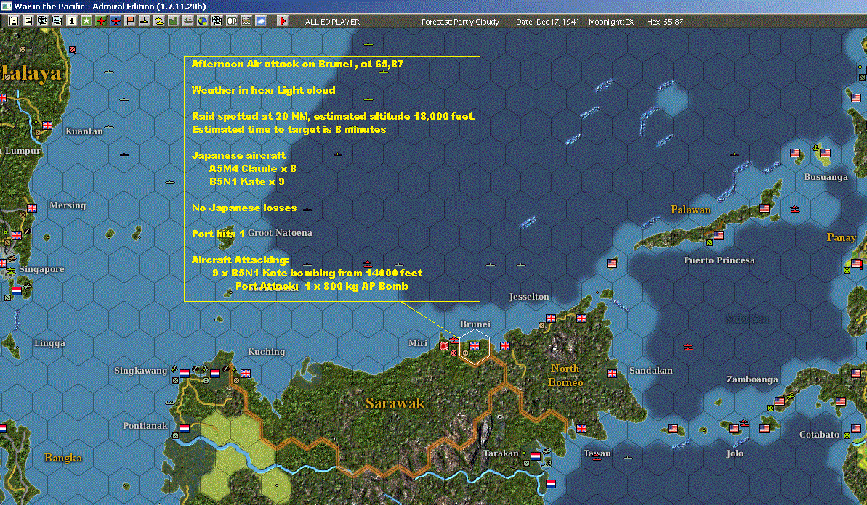Select the red plane on blue background icon
The height and width of the screenshot is (505, 867).
click(x=116, y=21)
